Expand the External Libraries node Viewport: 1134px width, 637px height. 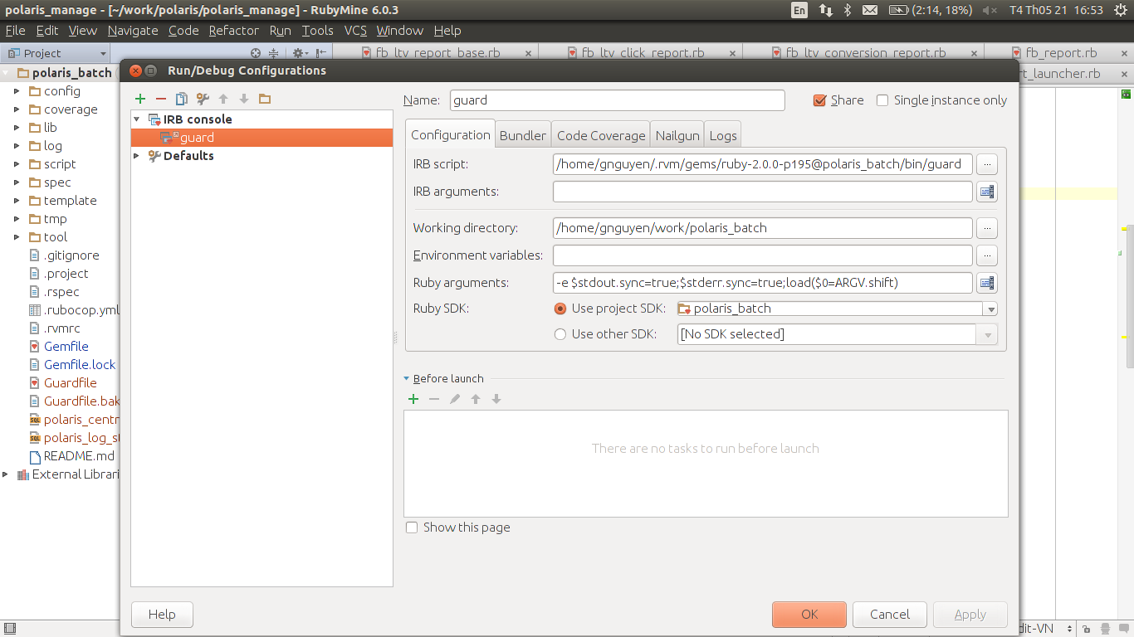tap(5, 474)
